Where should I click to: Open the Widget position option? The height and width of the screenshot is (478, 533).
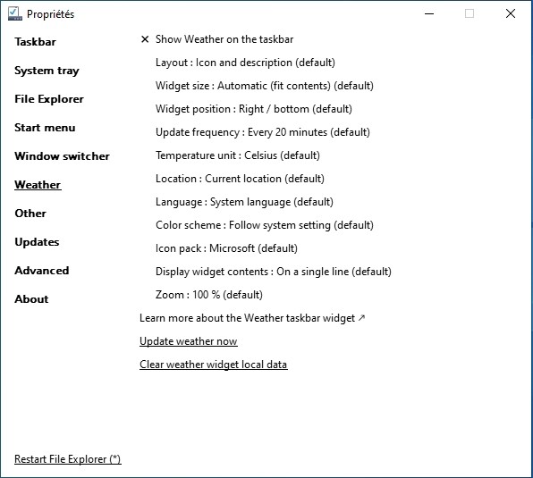pyautogui.click(x=254, y=109)
